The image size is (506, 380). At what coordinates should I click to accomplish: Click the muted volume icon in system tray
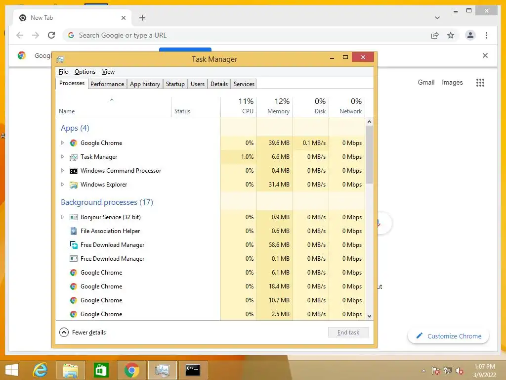[x=460, y=371]
